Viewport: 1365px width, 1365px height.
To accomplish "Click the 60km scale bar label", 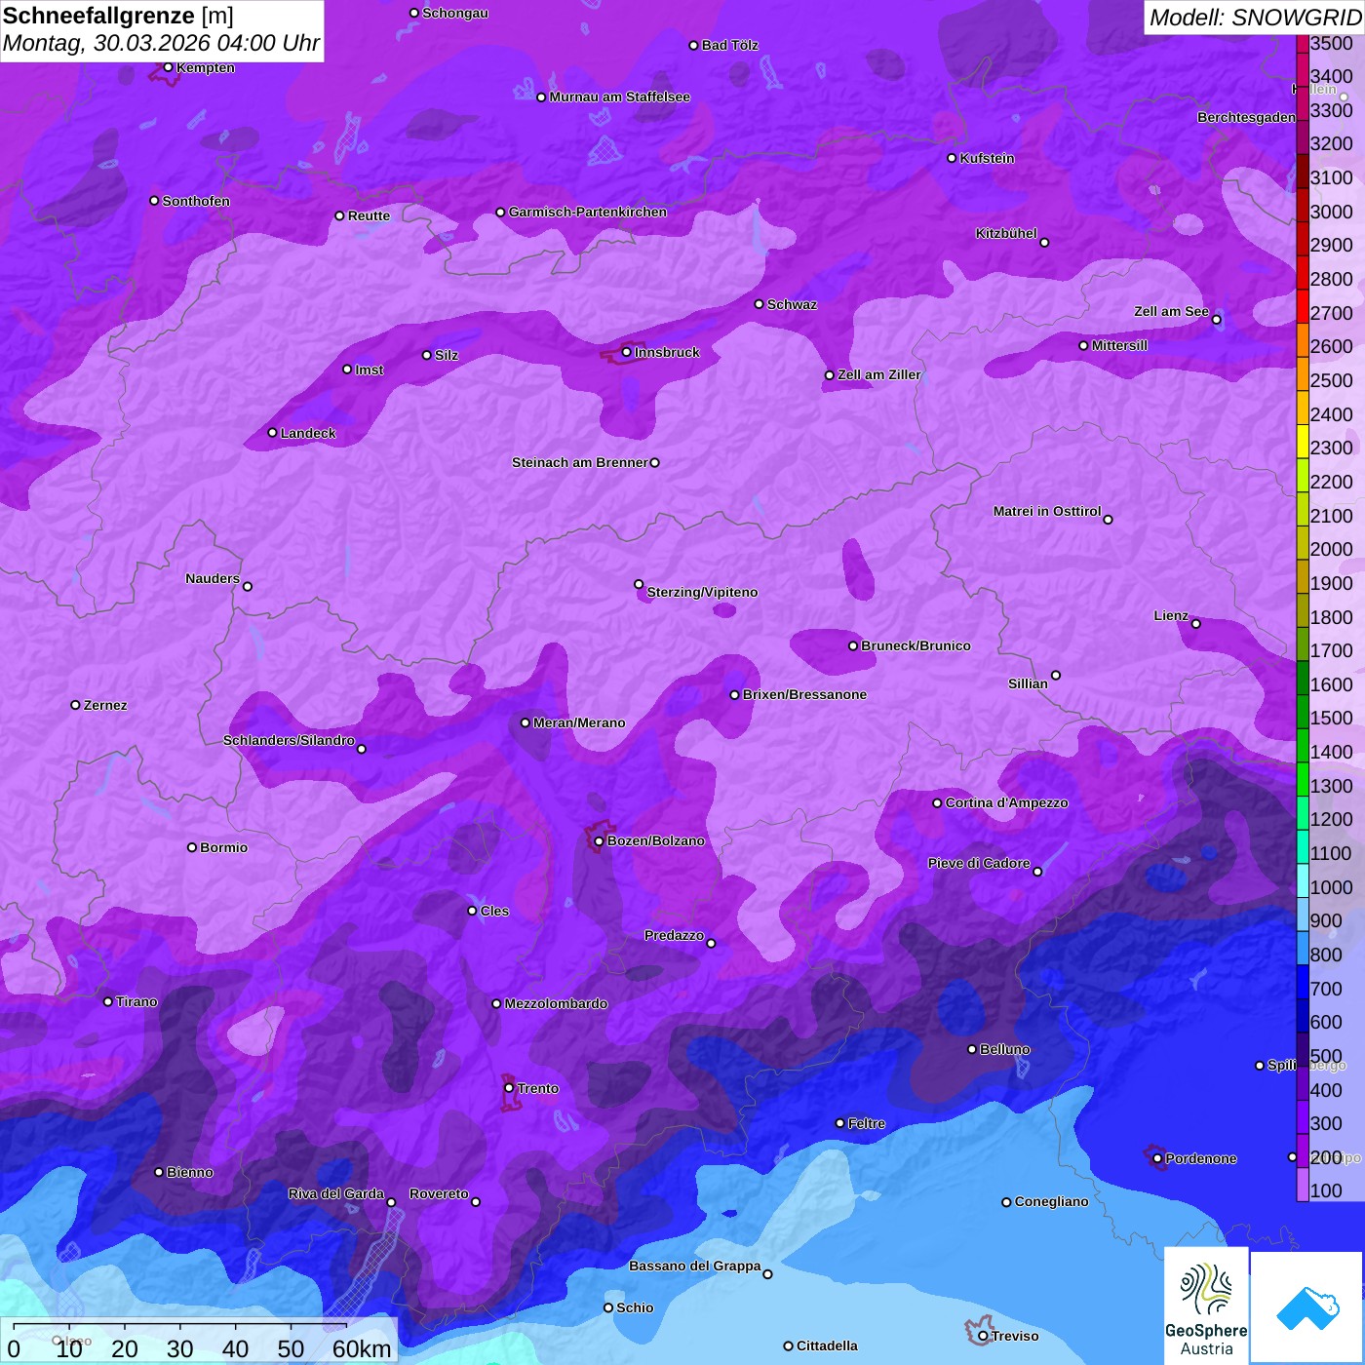I will point(362,1348).
